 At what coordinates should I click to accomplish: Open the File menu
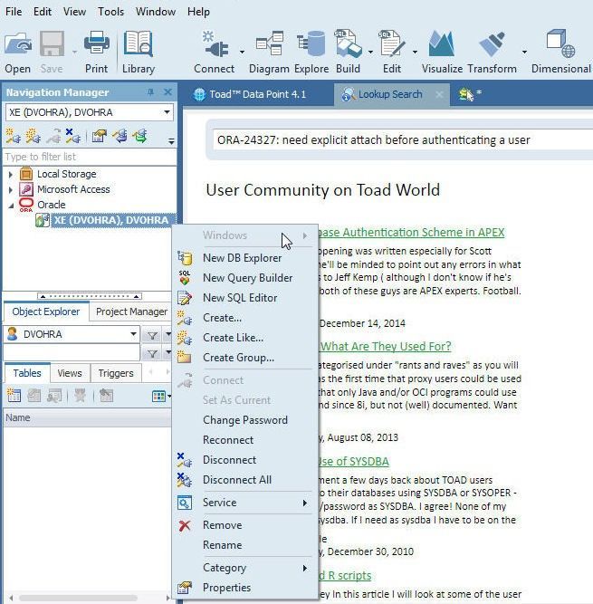(14, 12)
